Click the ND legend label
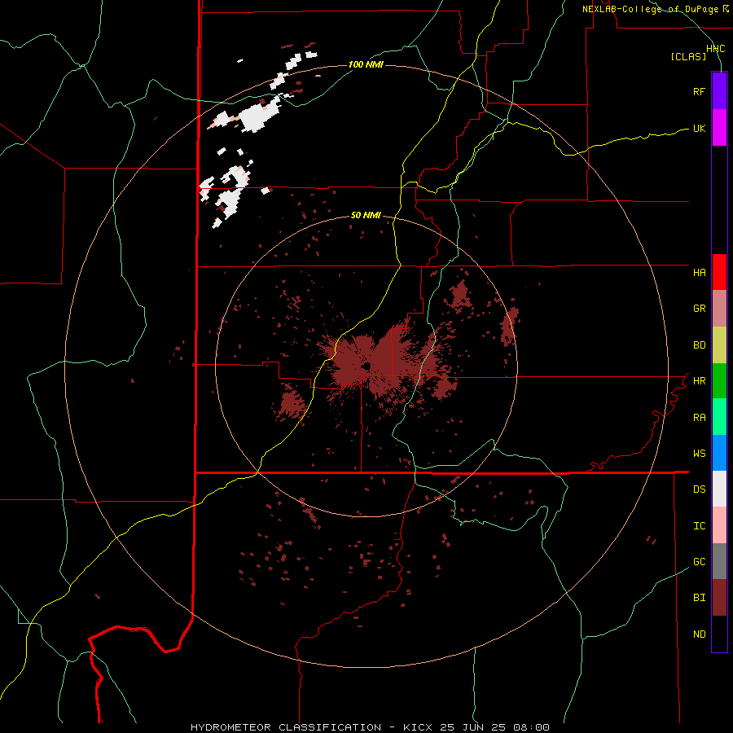Image resolution: width=733 pixels, height=733 pixels. tap(699, 634)
